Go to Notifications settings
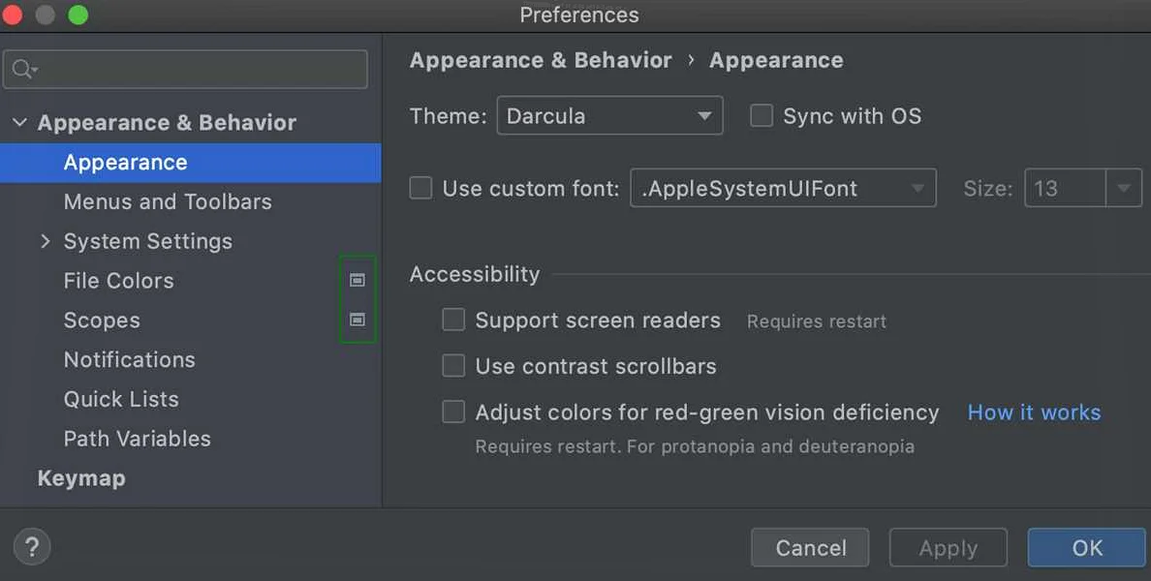The image size is (1151, 581). tap(130, 359)
